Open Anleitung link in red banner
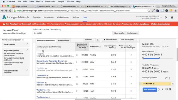Image resolution: width=178 pixels, height=100 pixels. (x=144, y=24)
